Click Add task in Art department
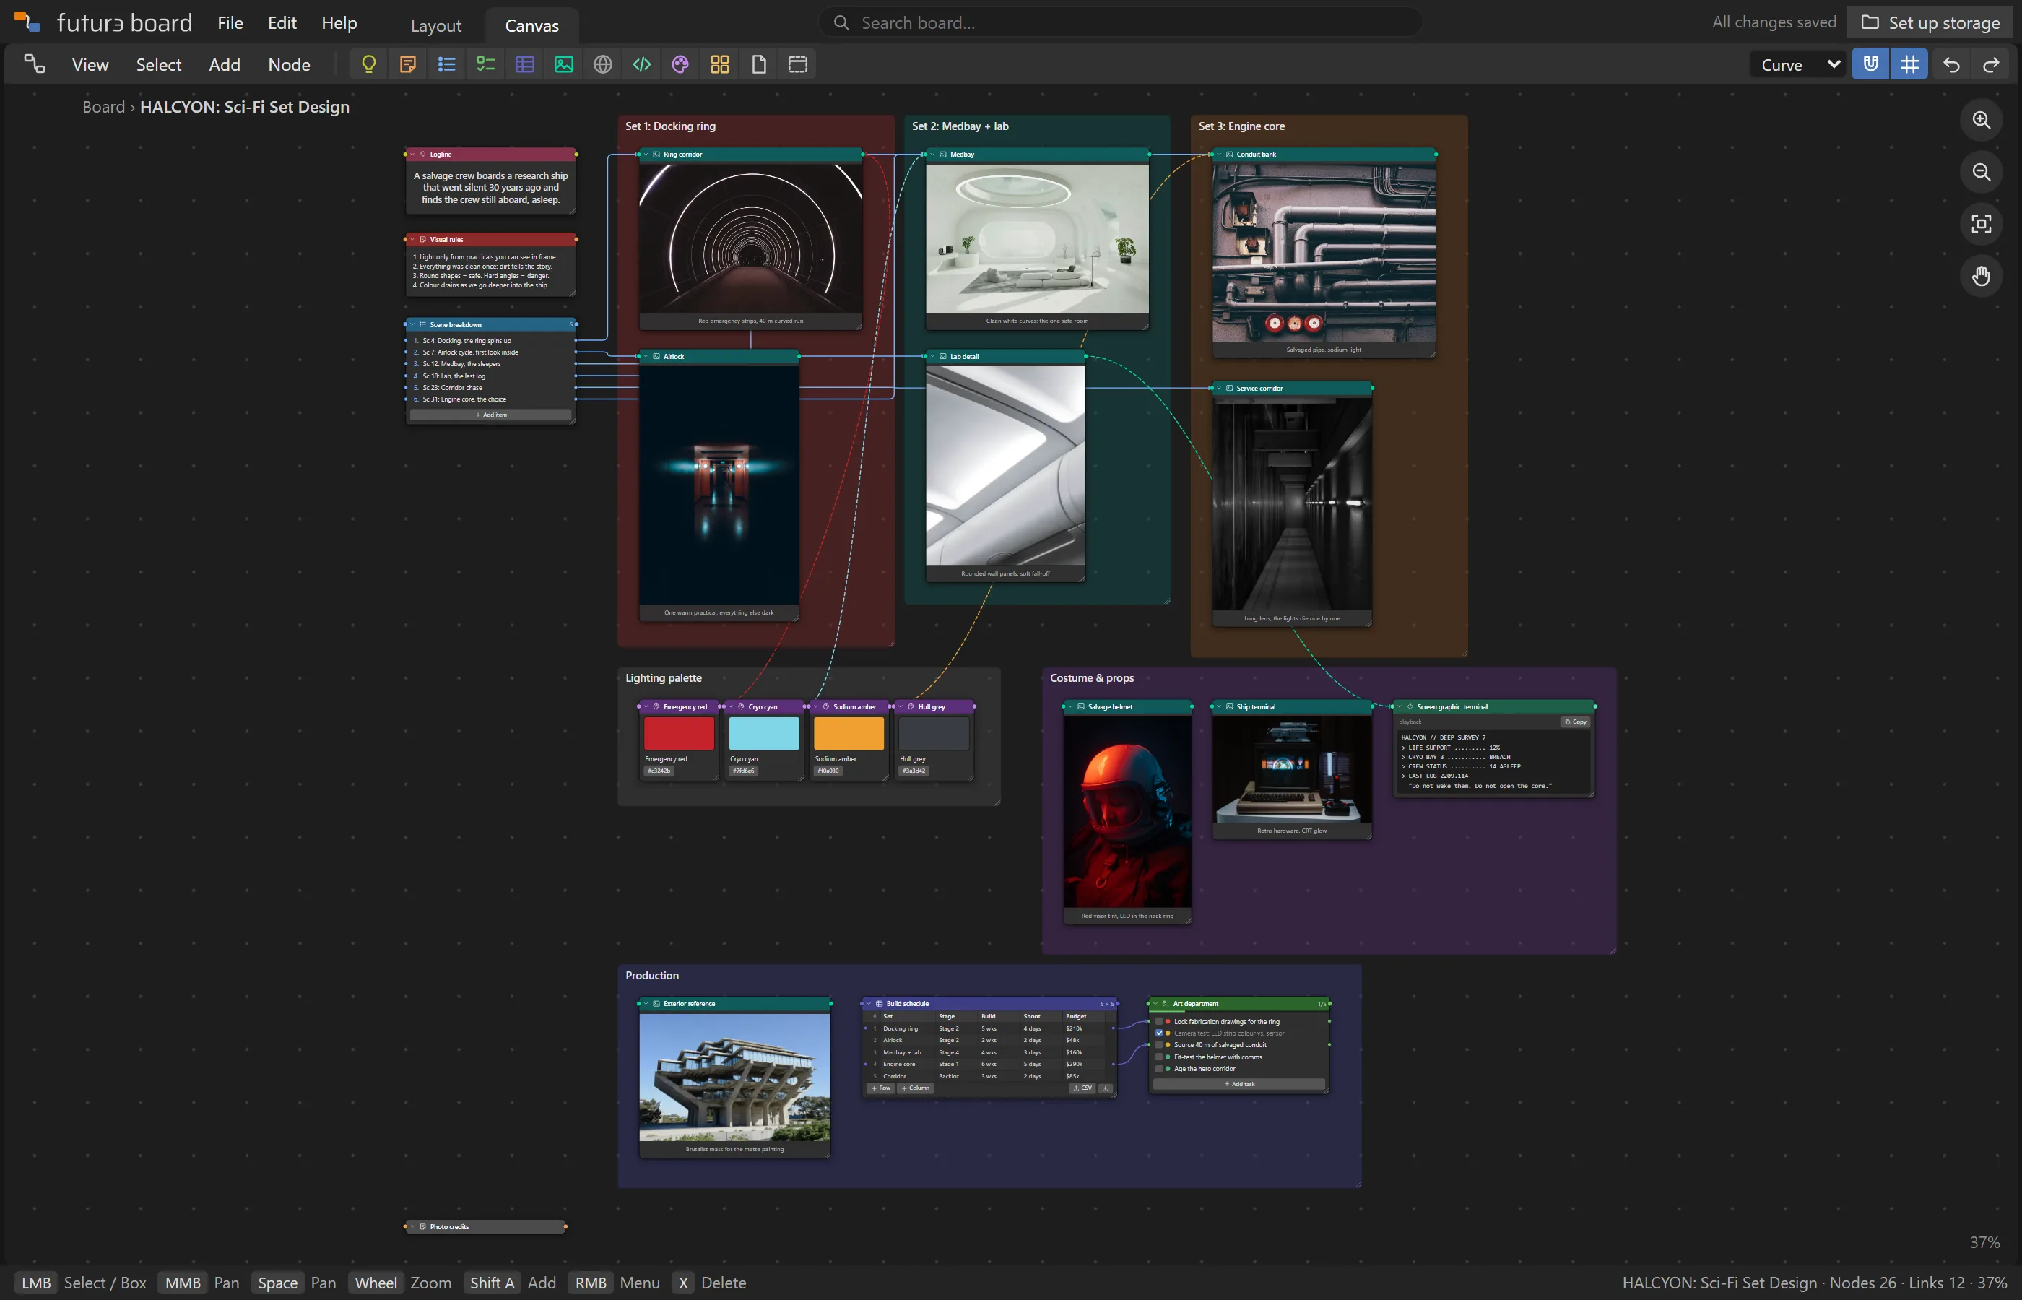Image resolution: width=2022 pixels, height=1300 pixels. 1239,1084
